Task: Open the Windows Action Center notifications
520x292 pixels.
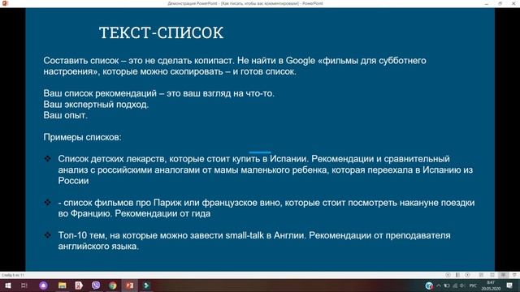Action: [509, 286]
